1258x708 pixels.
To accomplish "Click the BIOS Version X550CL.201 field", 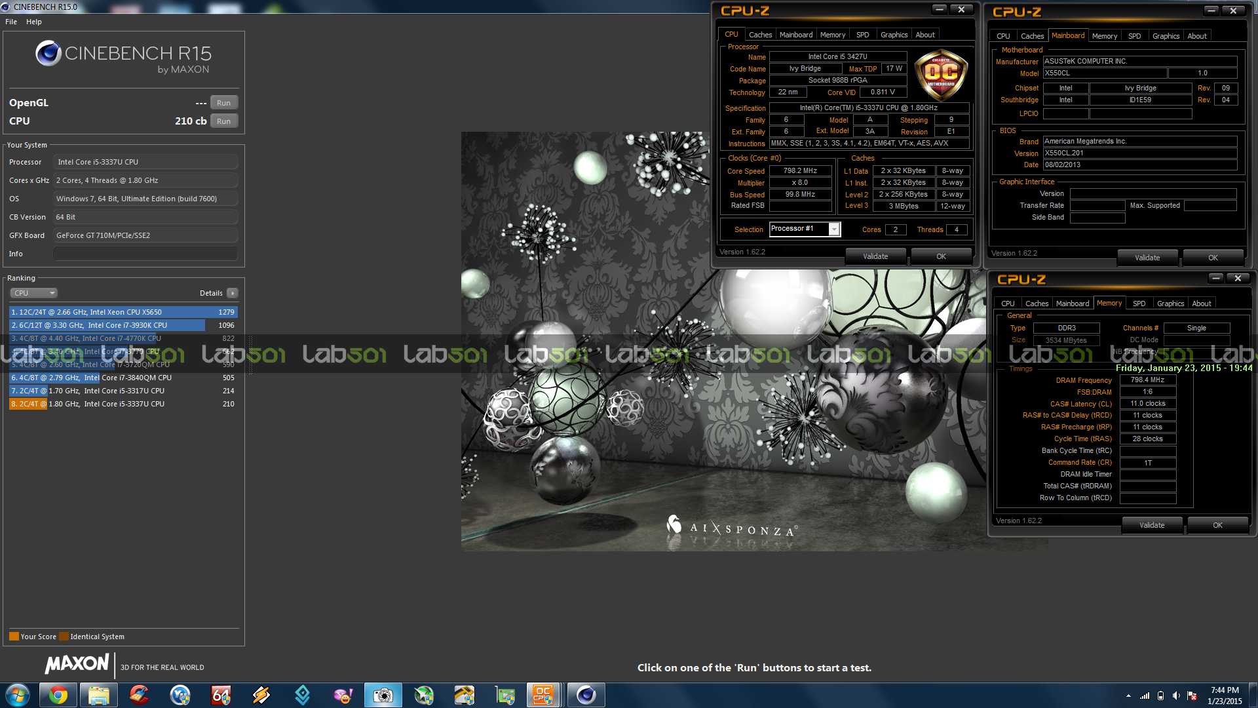I will tap(1140, 153).
